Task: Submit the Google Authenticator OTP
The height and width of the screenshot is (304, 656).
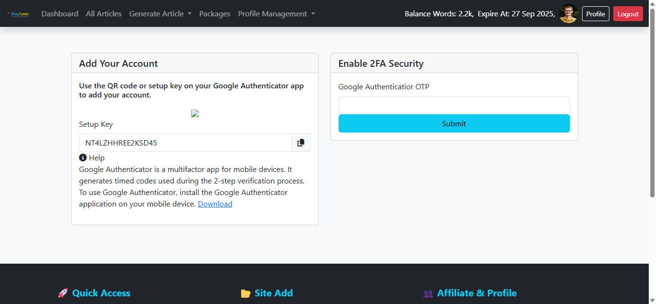Action: coord(454,123)
